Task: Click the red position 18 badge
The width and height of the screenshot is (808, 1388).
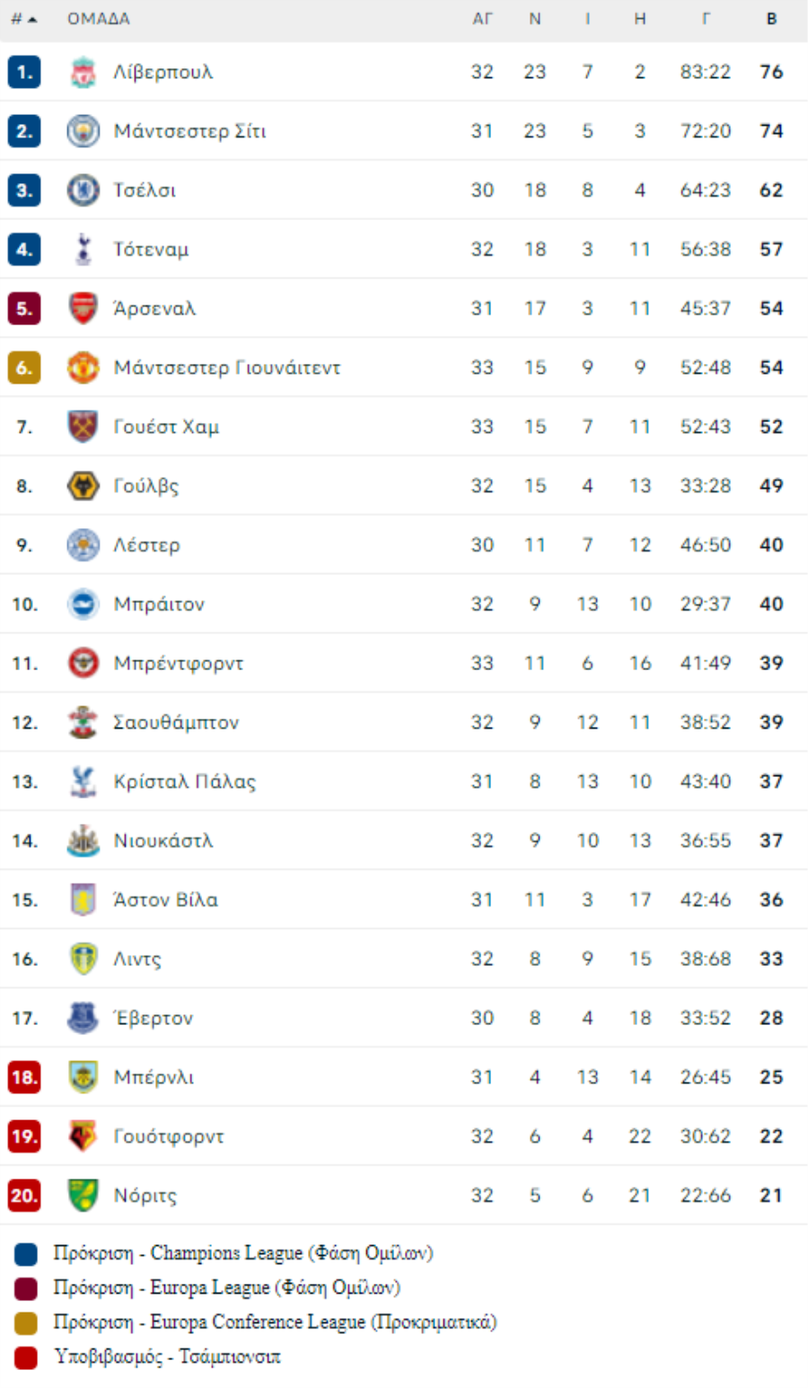Action: (24, 1077)
